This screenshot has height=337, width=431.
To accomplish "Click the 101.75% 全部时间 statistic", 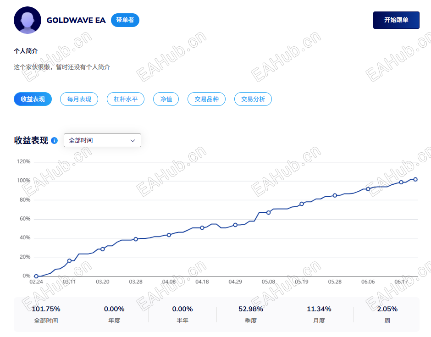I will tap(46, 315).
